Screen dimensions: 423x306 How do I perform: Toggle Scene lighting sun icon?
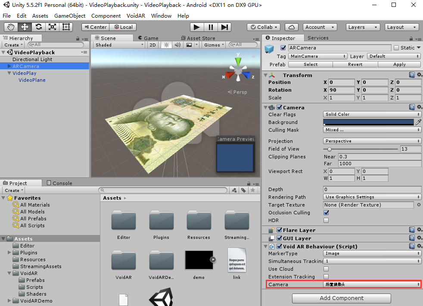tap(166, 45)
